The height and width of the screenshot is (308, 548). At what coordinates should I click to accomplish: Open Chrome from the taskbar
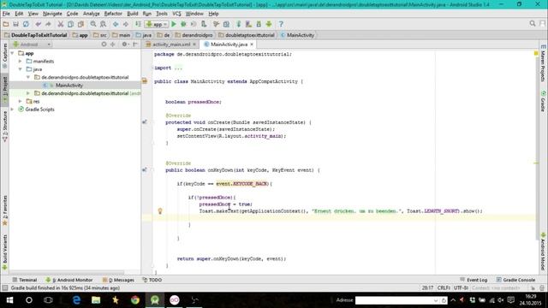tap(135, 300)
